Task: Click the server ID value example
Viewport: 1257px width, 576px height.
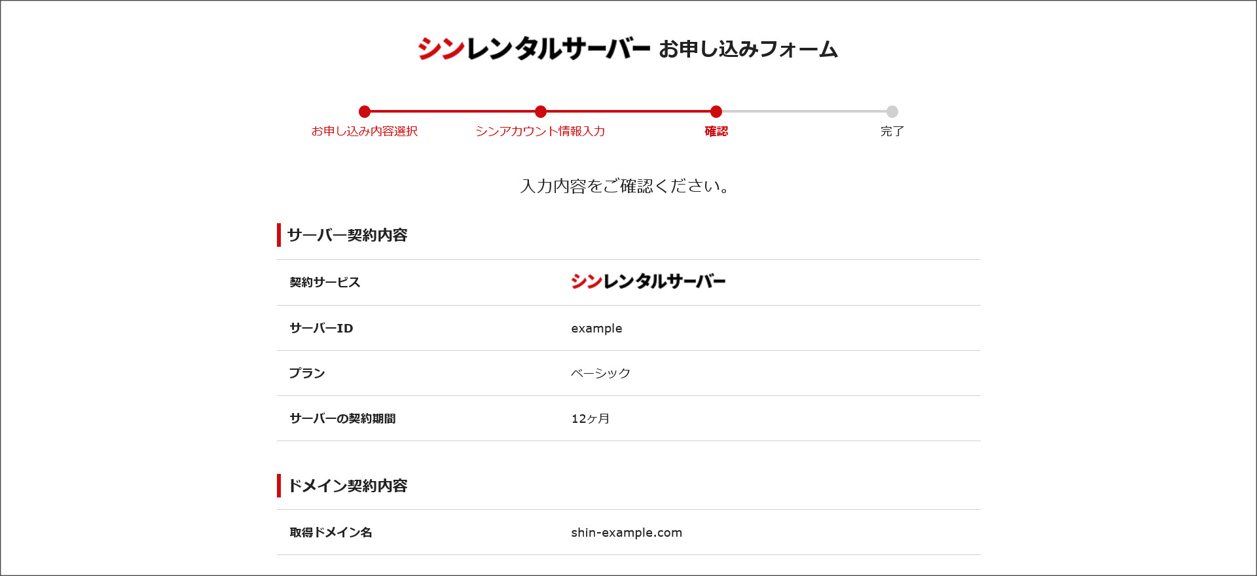Action: click(x=596, y=328)
